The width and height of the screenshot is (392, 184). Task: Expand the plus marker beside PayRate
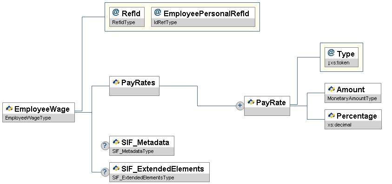(x=240, y=106)
